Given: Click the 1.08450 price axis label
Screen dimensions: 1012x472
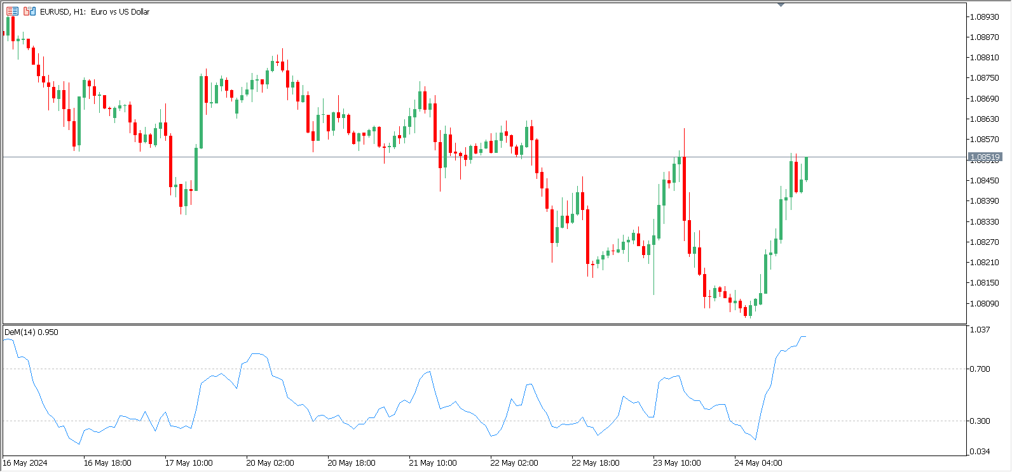Looking at the screenshot, I should point(983,180).
